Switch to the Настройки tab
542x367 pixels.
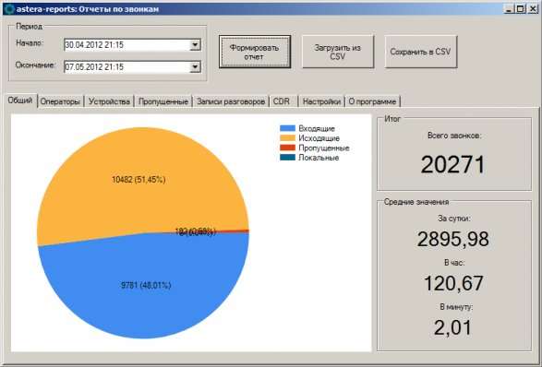(x=321, y=101)
